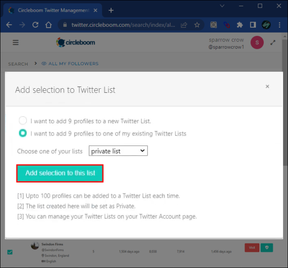The width and height of the screenshot is (288, 268).
Task: Select the existing Twitter Lists radio option
Action: click(23, 133)
